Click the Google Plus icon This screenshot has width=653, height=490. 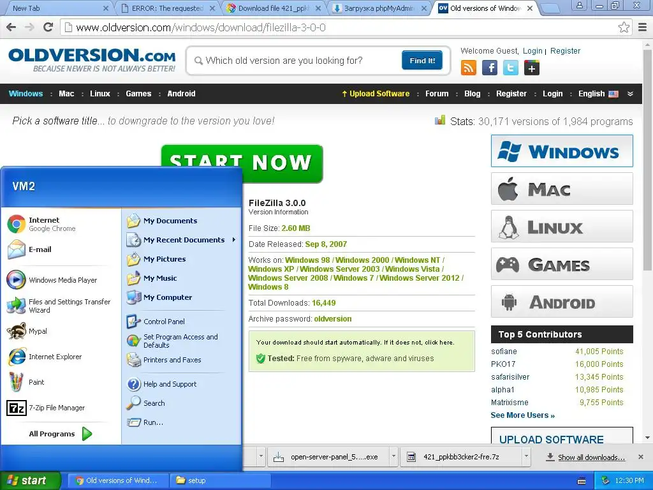coord(531,68)
